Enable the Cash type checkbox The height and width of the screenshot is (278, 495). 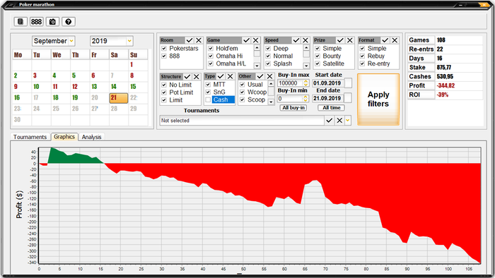208,99
